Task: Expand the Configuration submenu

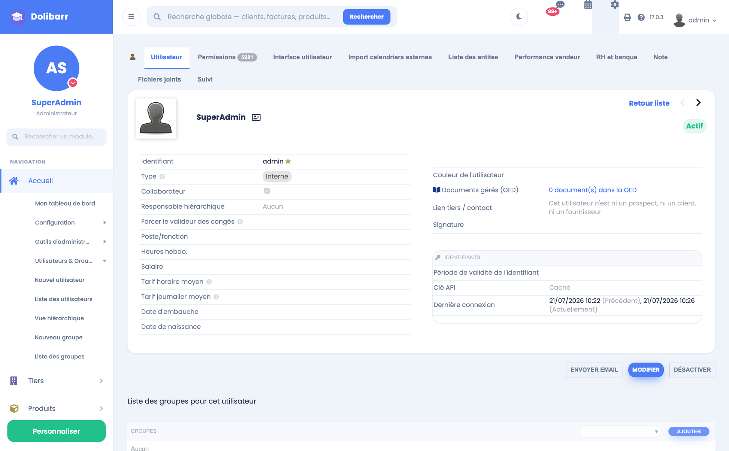Action: [x=105, y=223]
